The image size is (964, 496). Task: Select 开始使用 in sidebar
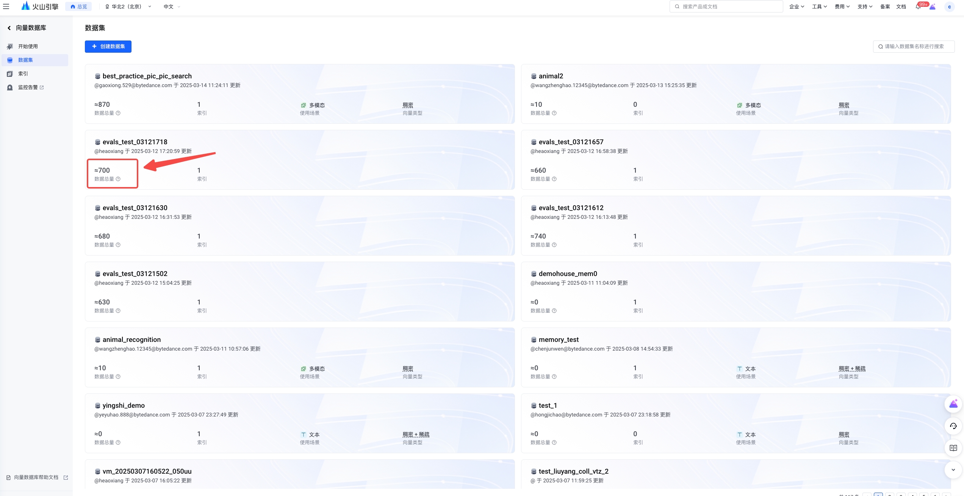[35, 46]
